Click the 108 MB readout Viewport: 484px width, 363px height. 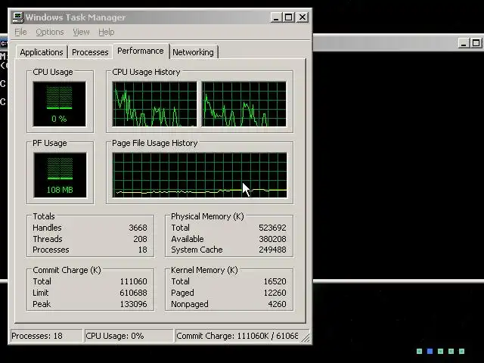click(x=60, y=190)
